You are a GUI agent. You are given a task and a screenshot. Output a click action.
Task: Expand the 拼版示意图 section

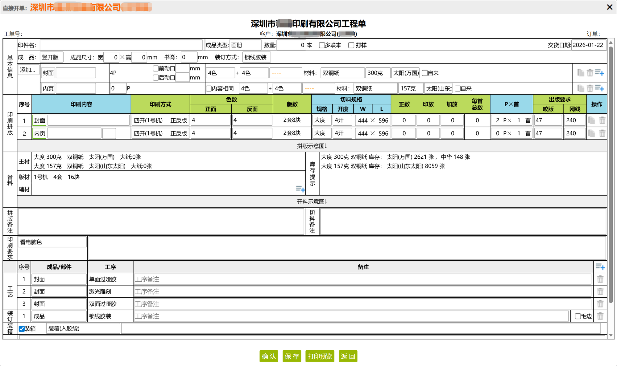tap(312, 146)
